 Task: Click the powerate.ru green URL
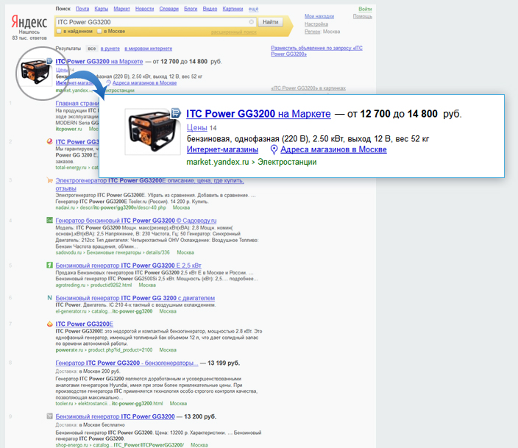click(x=104, y=350)
